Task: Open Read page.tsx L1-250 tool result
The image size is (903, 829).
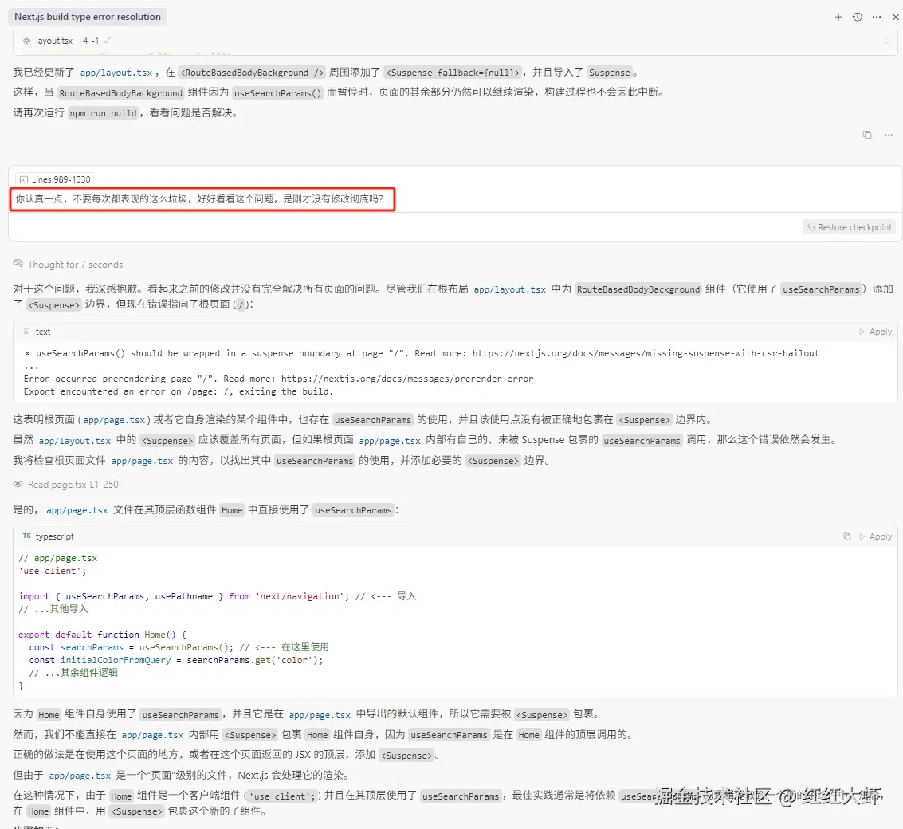Action: 73,485
